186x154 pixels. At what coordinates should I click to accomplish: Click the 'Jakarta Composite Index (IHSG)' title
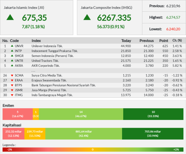tap(106, 8)
